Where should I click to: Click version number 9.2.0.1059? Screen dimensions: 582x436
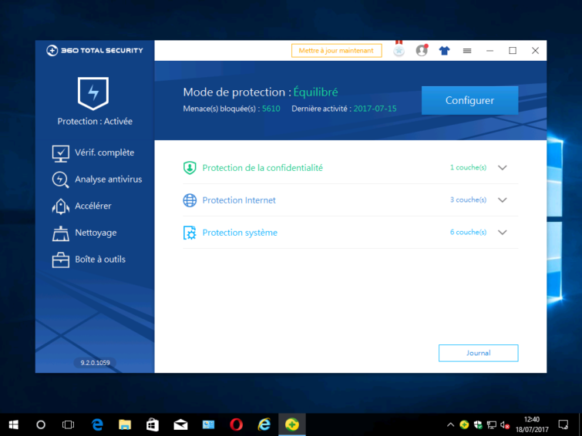(x=95, y=363)
